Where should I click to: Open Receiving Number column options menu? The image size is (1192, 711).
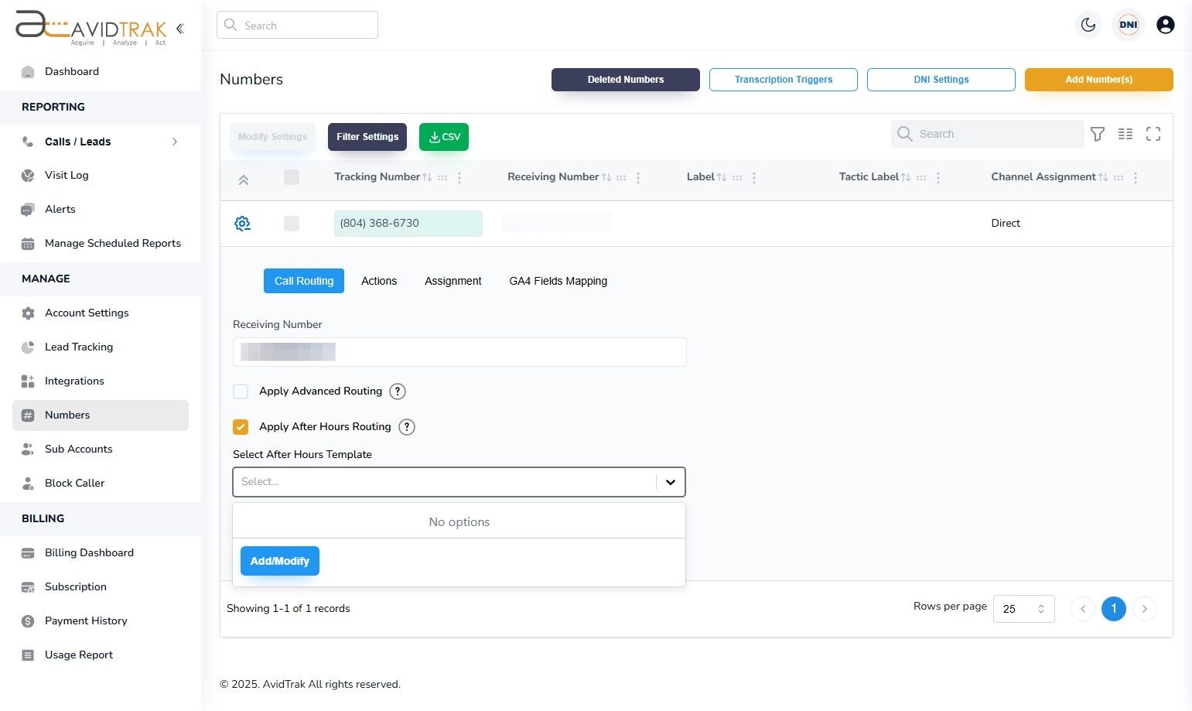[638, 178]
